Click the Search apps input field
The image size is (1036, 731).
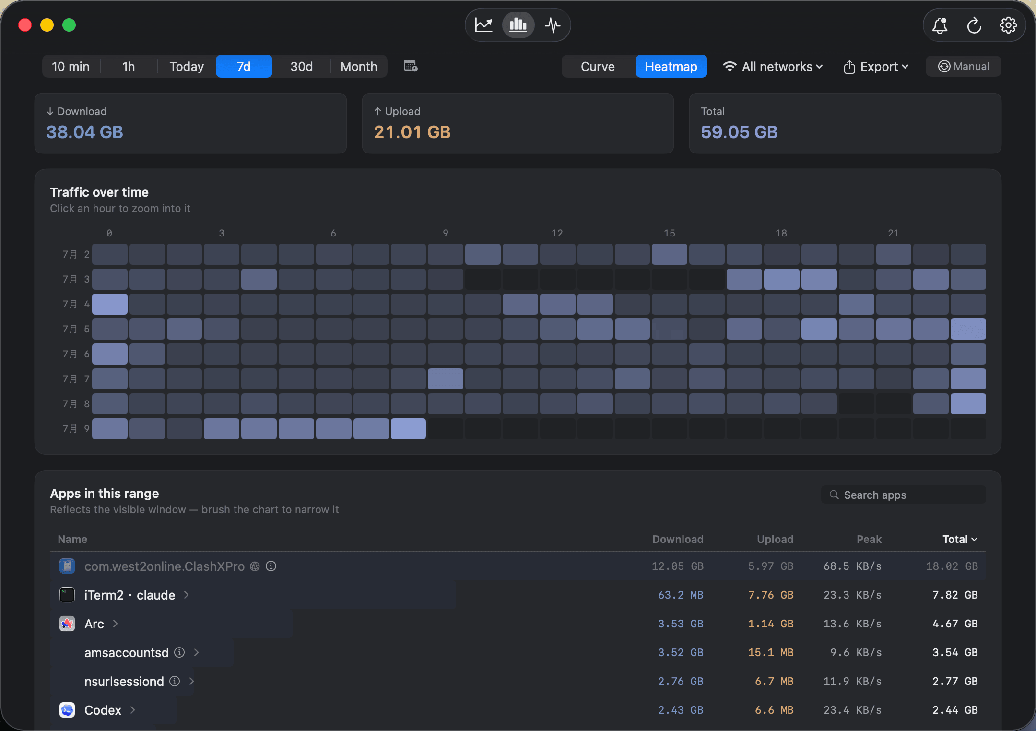[x=904, y=495]
